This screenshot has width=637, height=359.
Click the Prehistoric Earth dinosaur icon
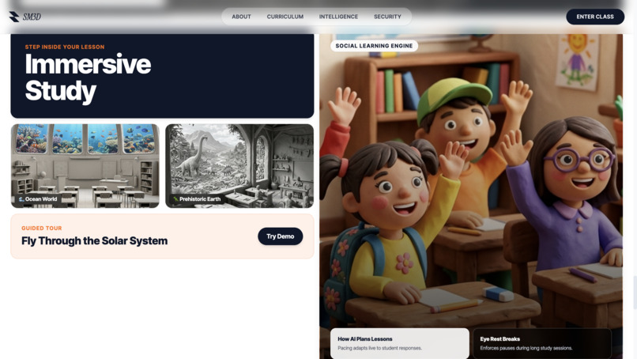point(175,199)
